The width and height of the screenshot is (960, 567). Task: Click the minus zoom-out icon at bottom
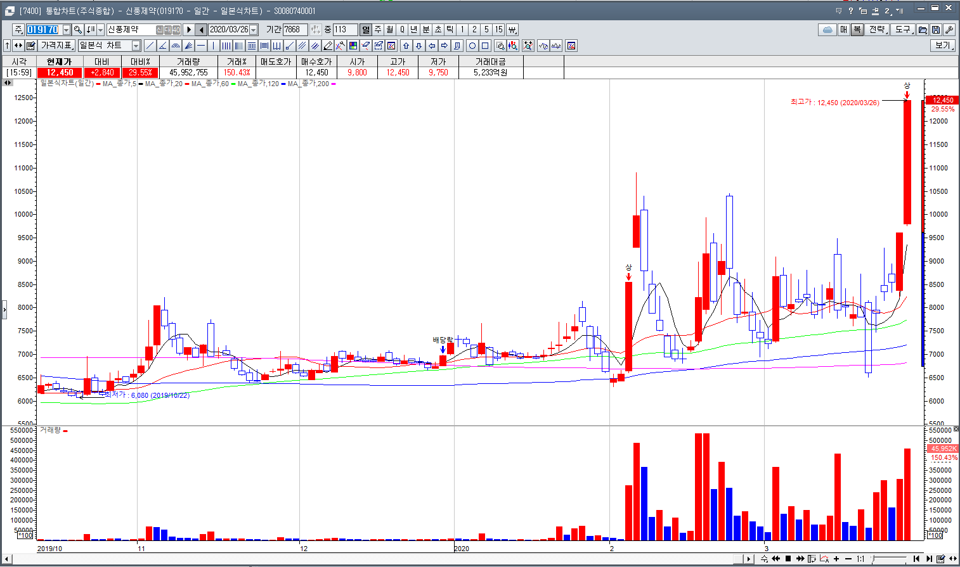click(848, 559)
